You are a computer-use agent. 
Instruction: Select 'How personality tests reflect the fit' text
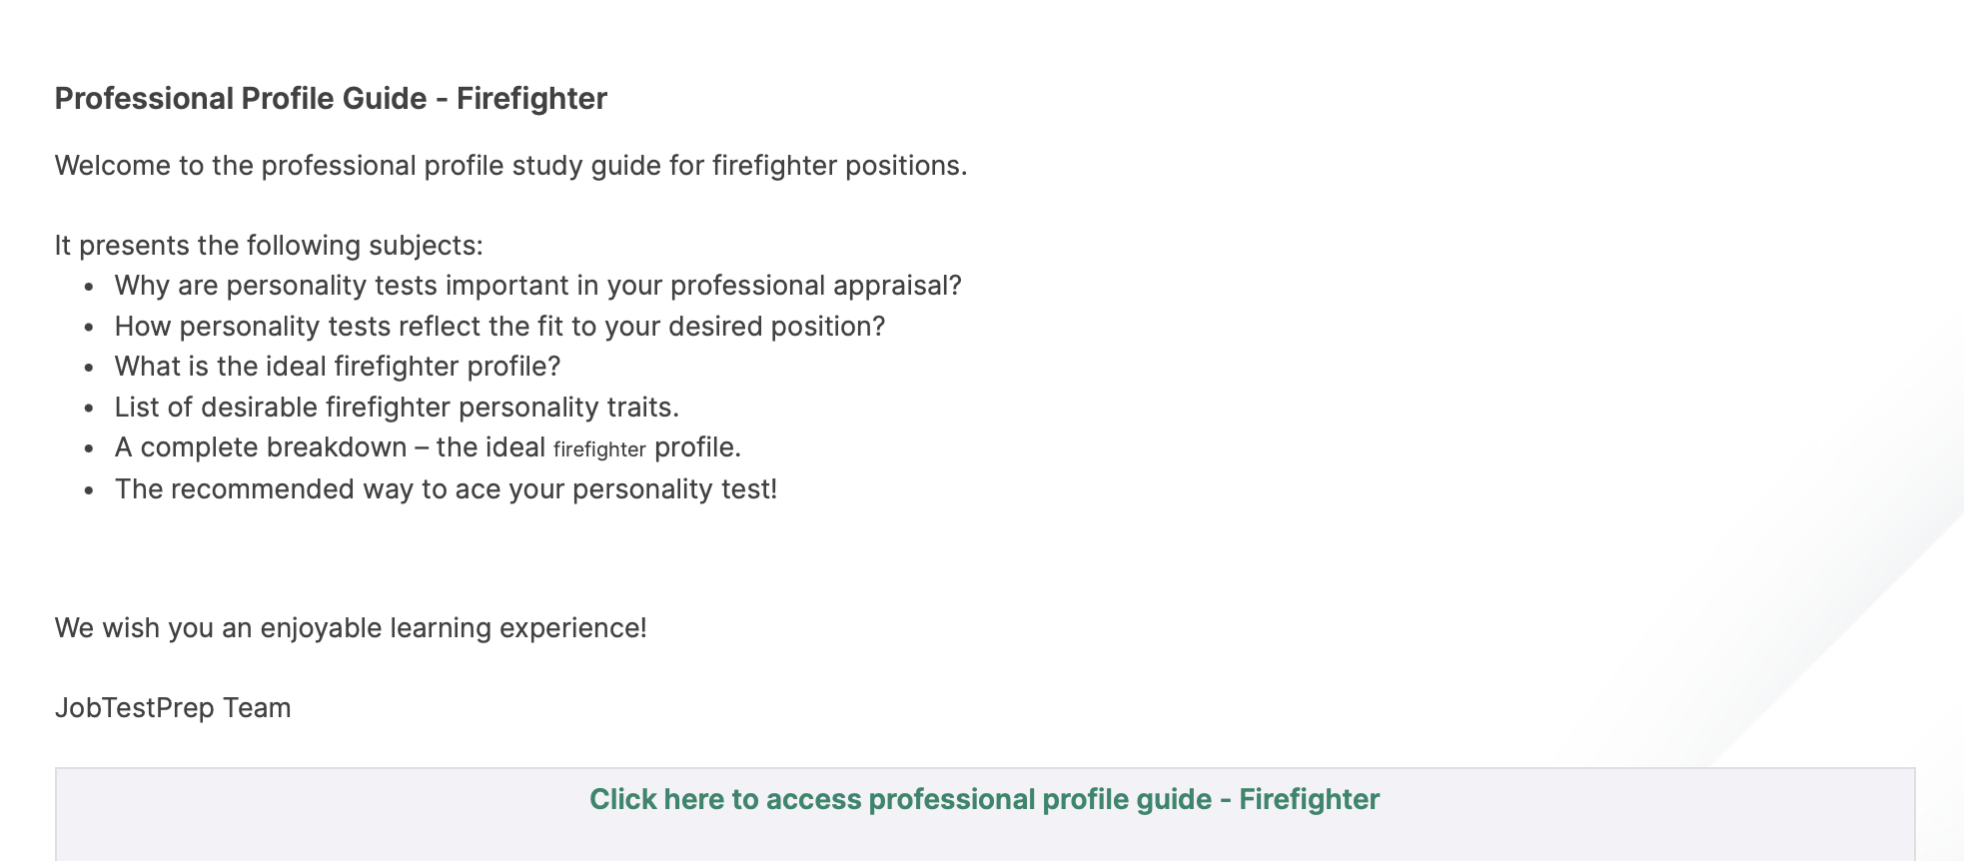click(x=499, y=327)
